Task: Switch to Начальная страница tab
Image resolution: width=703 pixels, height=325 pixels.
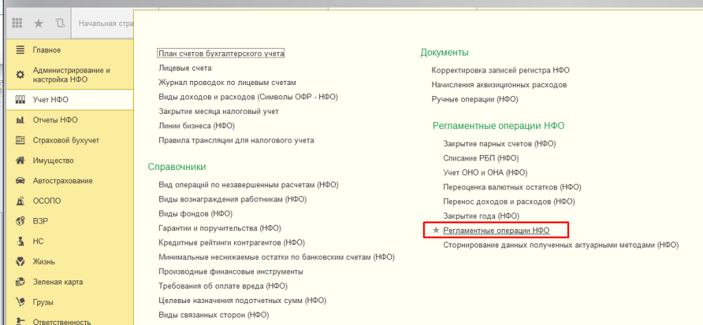Action: click(103, 23)
